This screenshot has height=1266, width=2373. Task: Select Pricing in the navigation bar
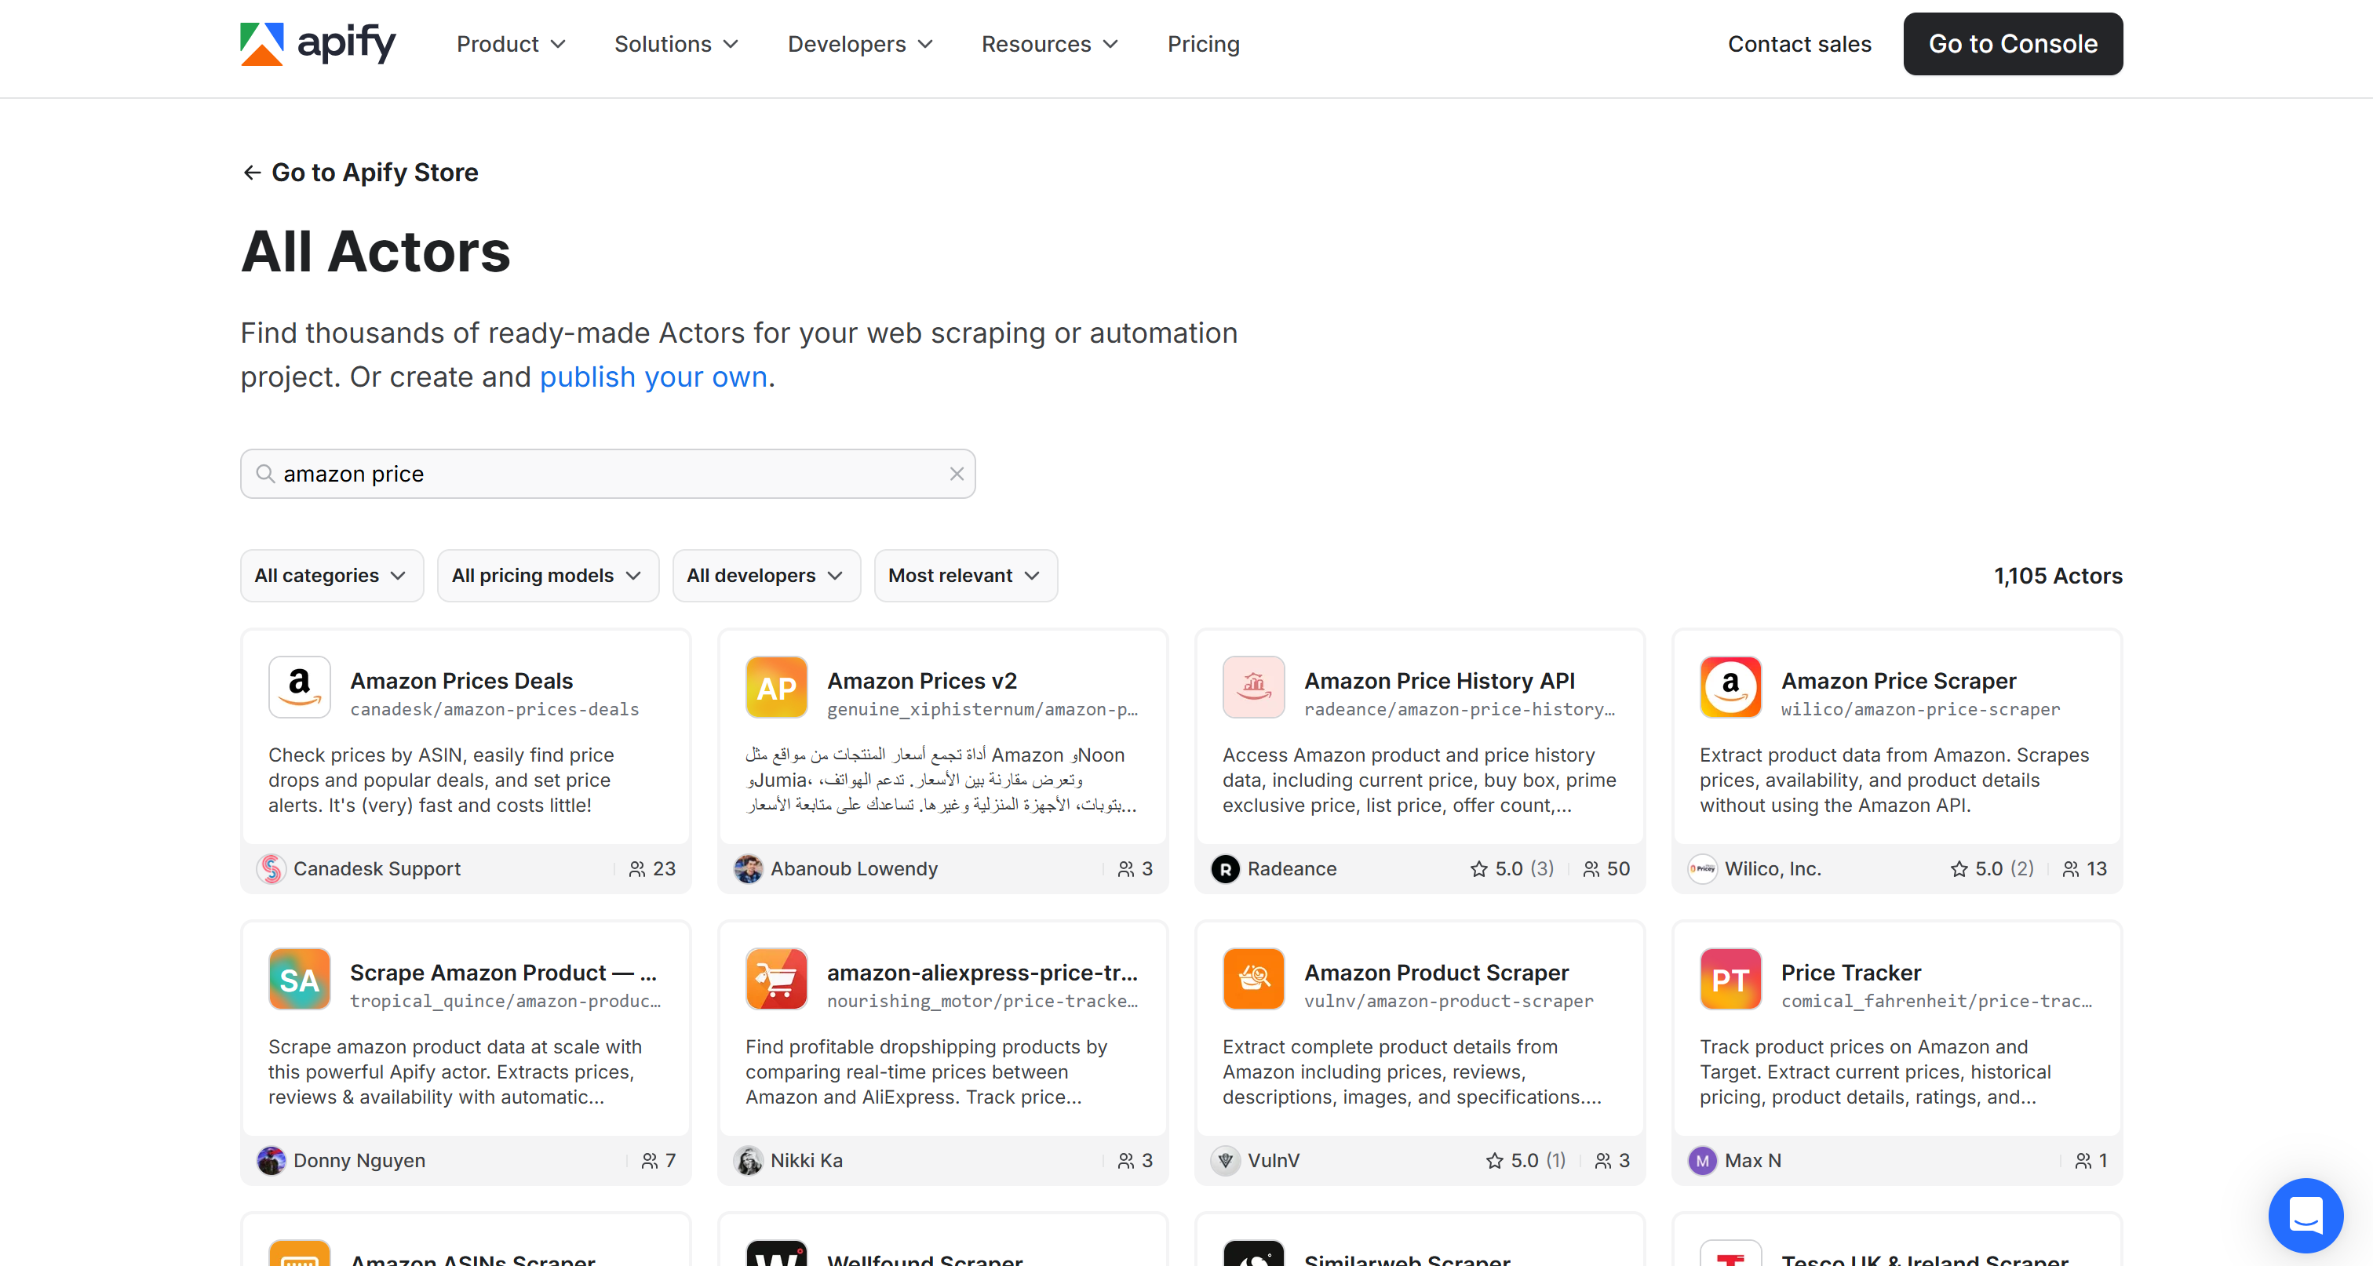tap(1203, 43)
